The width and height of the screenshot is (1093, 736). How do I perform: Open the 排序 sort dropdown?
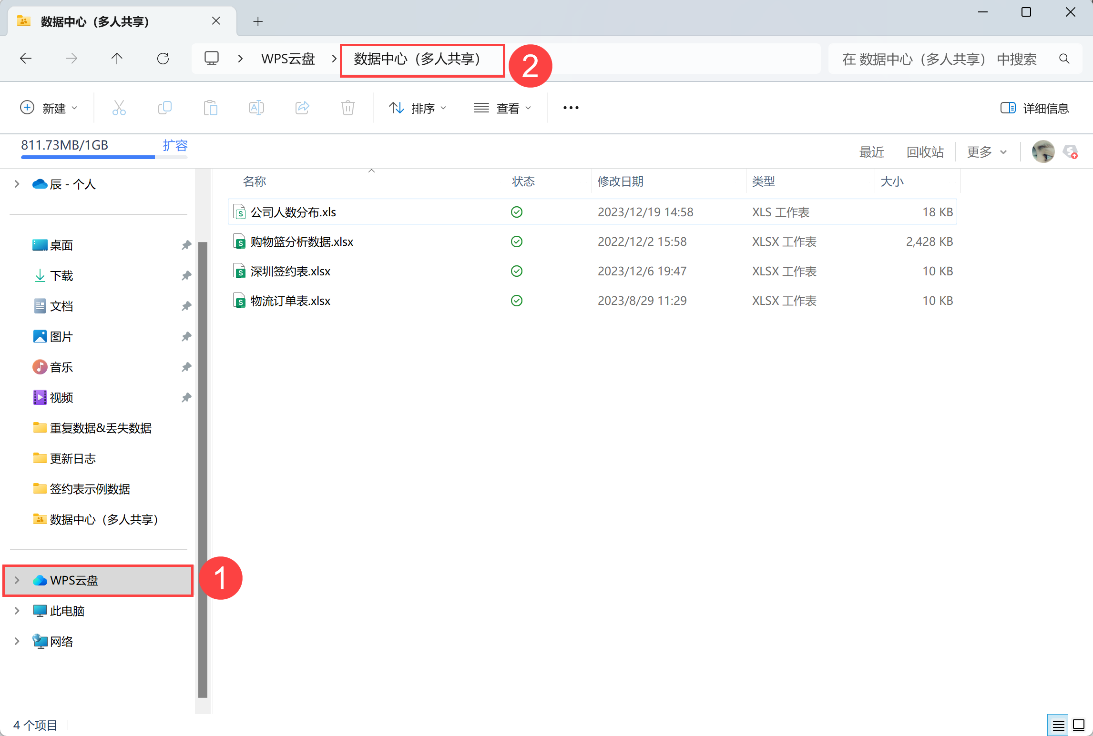[x=418, y=108]
